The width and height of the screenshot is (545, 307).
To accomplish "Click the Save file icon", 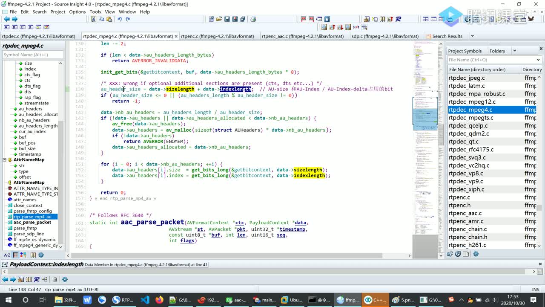I will (x=227, y=19).
